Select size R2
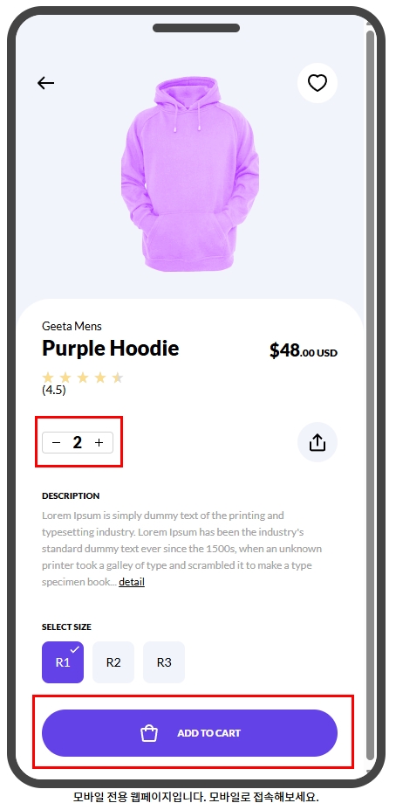The image size is (396, 810). [x=113, y=662]
